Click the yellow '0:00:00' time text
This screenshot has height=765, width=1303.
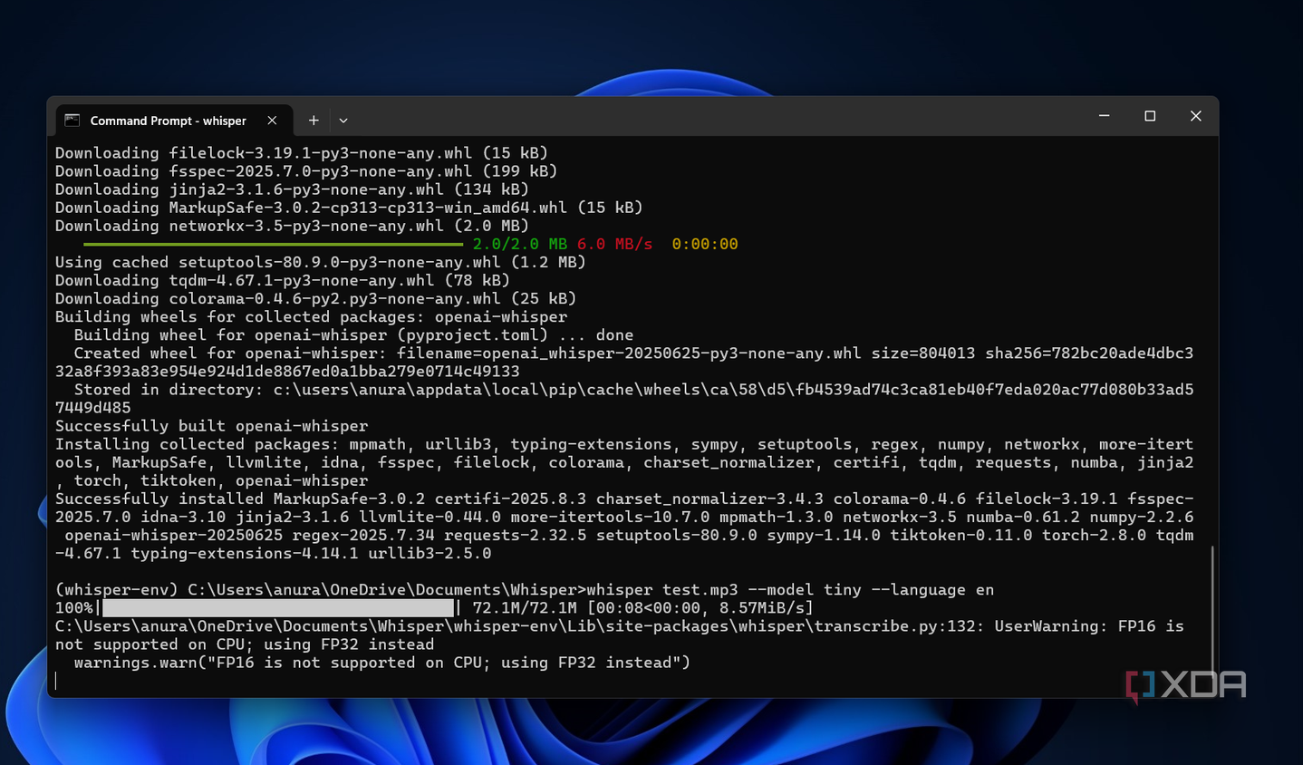705,244
